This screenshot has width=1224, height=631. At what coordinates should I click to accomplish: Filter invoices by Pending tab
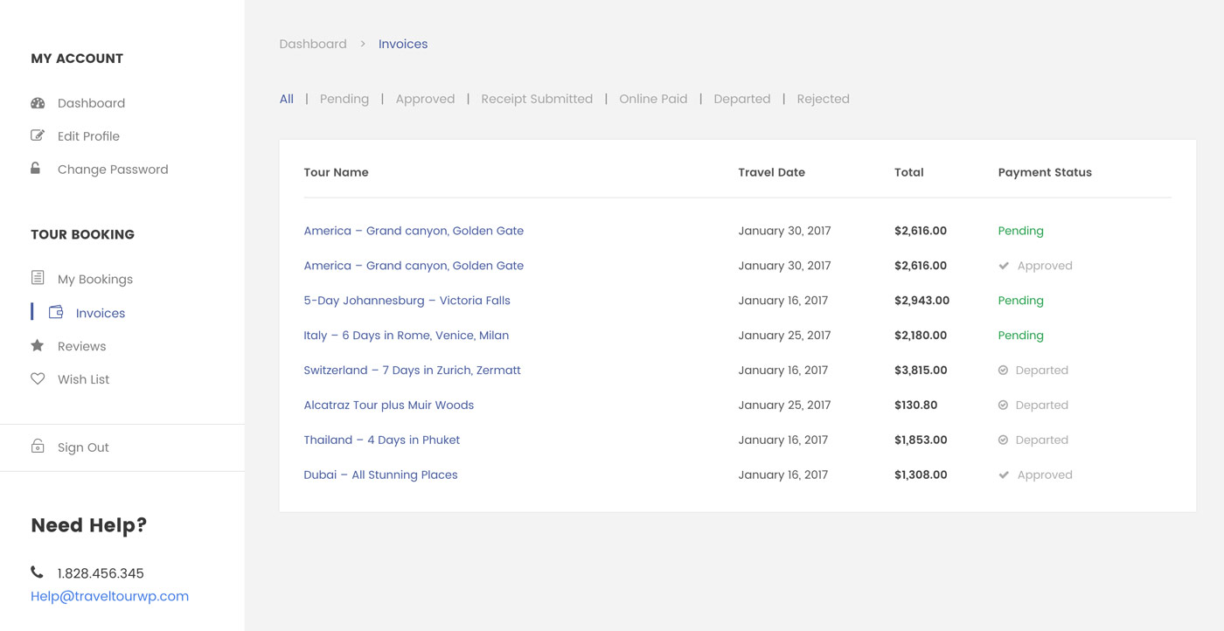(344, 99)
